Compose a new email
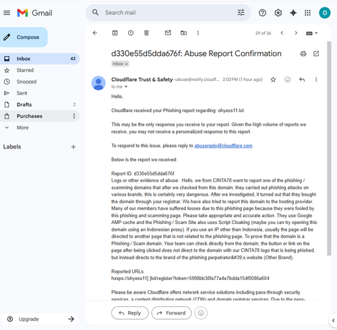Screen dimensions: 337x330 (24, 37)
